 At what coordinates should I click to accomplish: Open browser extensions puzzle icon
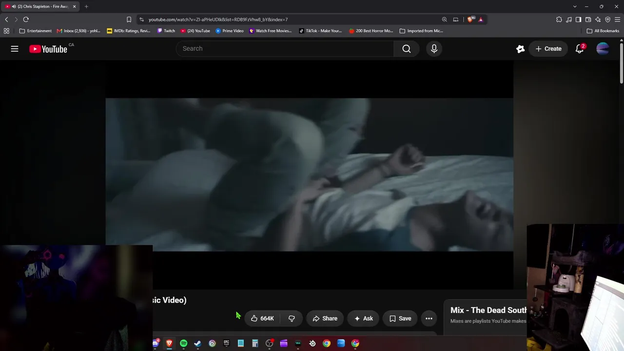pos(559,19)
